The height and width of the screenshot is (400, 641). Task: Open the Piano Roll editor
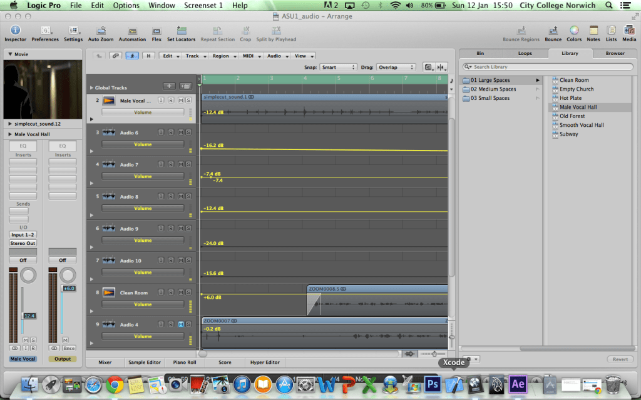(184, 362)
